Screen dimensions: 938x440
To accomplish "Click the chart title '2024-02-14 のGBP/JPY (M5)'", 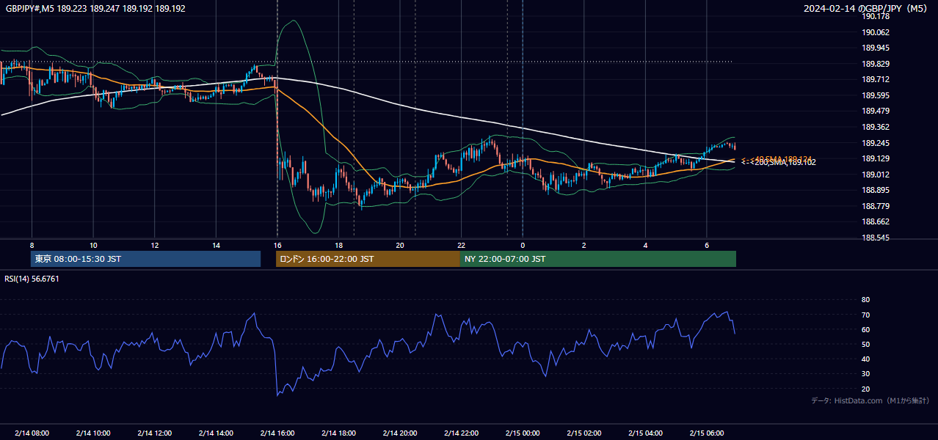I will [867, 8].
